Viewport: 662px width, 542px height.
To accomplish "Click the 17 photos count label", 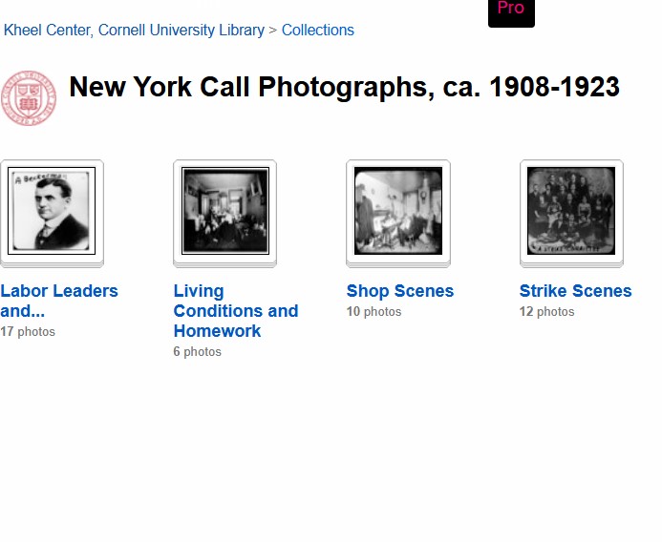I will point(28,331).
